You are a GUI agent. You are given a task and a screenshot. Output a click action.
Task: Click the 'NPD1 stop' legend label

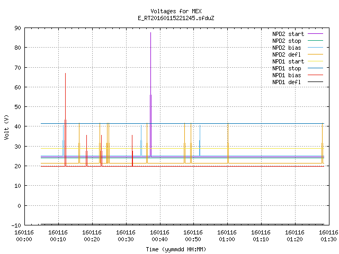(x=287, y=68)
